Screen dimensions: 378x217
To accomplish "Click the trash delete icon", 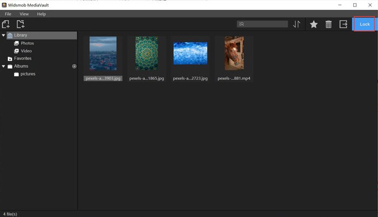I will pyautogui.click(x=328, y=24).
